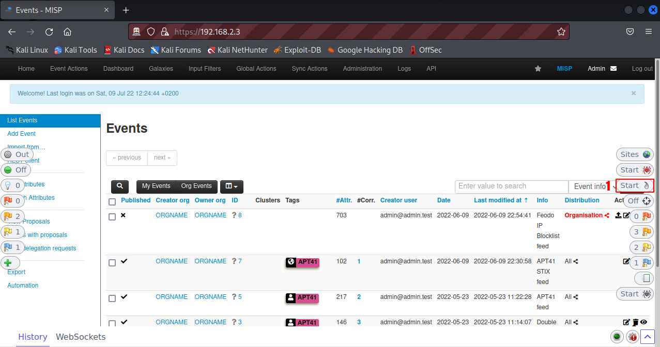Click the edit icon for APT41 STIX feed event
Viewport: 660px width, 347px height.
[x=626, y=261]
